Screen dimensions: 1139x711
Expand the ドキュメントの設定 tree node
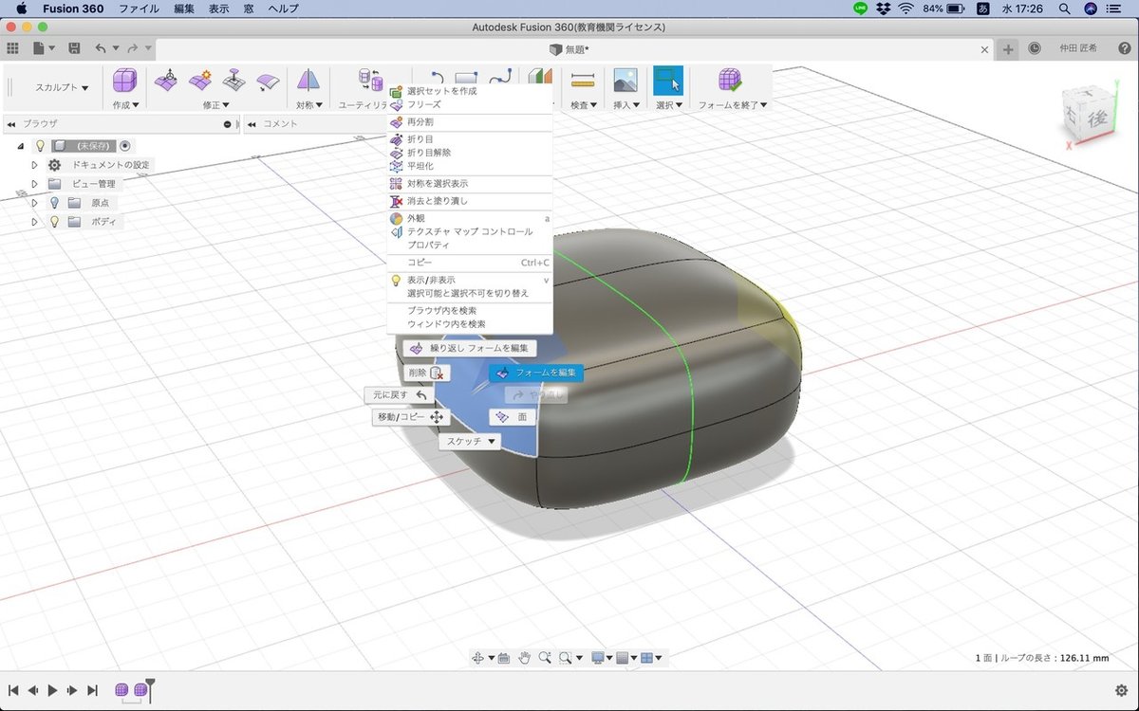coord(35,165)
